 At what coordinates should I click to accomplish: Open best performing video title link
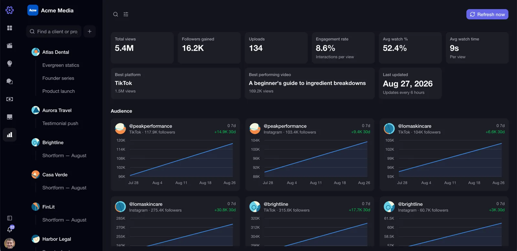point(307,83)
